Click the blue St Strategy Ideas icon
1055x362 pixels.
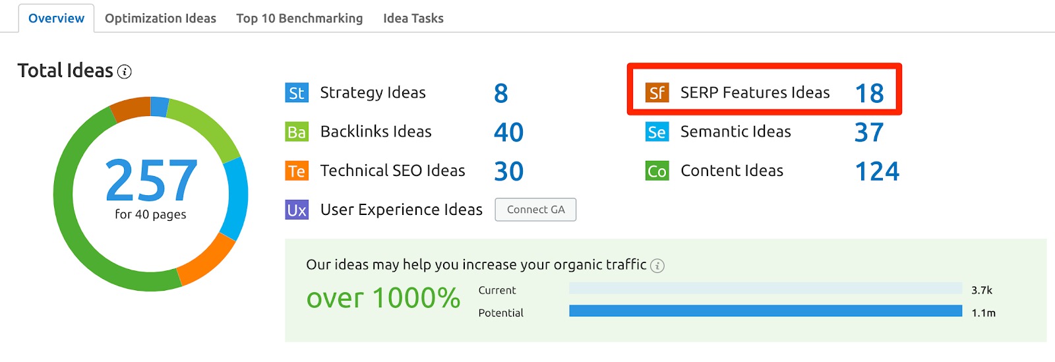[297, 93]
